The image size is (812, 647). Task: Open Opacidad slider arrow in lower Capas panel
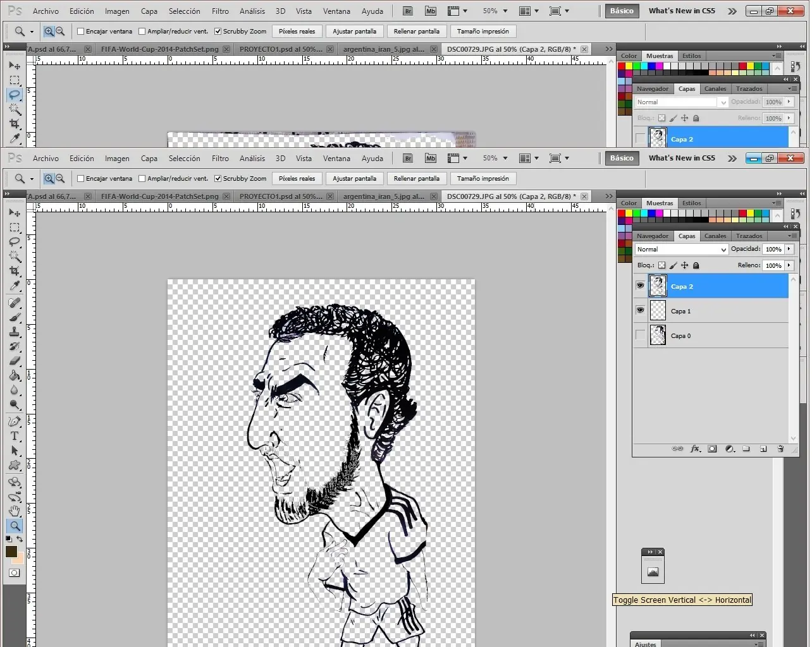(789, 250)
